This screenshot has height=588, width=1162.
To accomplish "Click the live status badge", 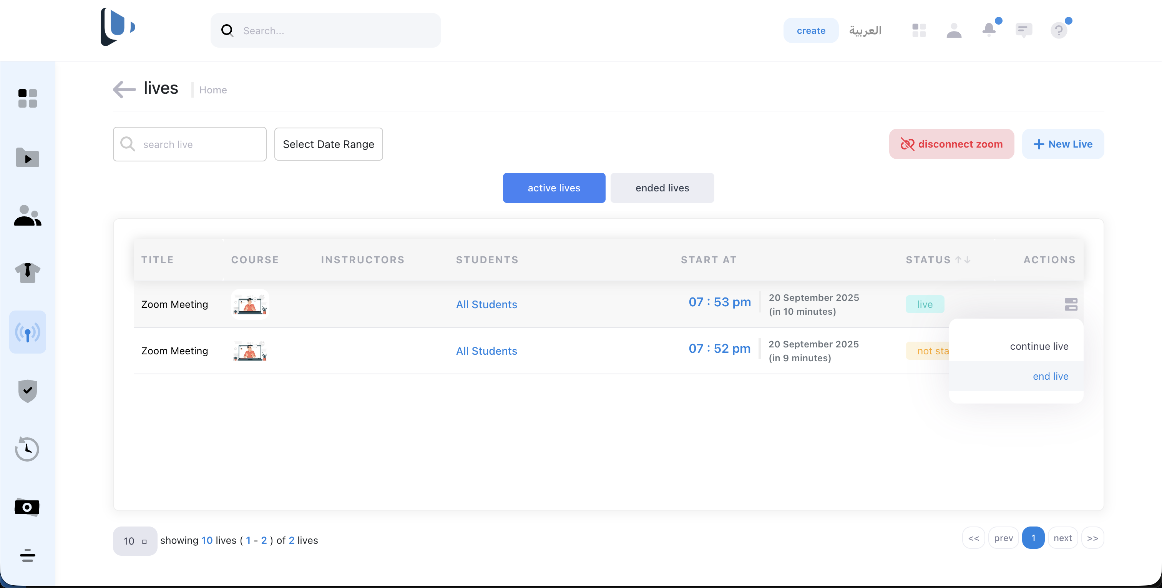I will [x=925, y=304].
